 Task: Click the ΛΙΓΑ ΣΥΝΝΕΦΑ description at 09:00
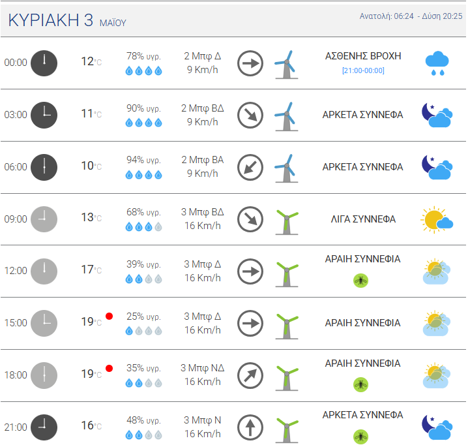click(x=363, y=219)
